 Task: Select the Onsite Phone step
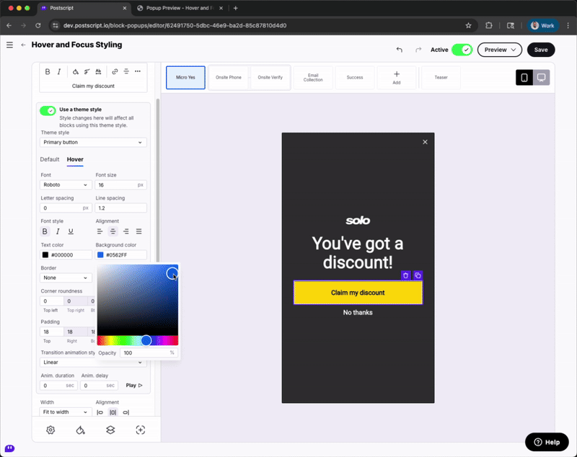[x=229, y=78]
